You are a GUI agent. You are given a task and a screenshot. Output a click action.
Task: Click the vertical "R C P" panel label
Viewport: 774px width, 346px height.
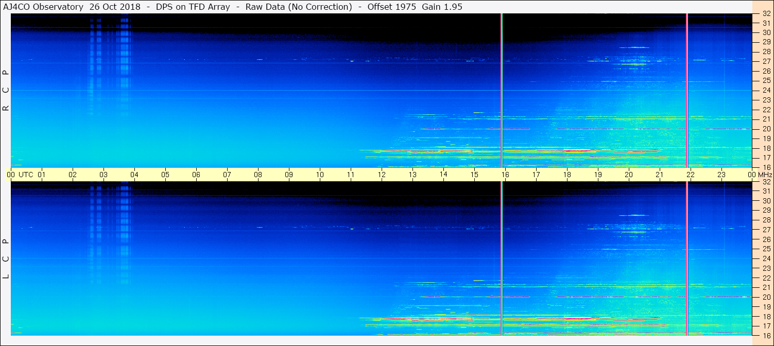click(6, 91)
